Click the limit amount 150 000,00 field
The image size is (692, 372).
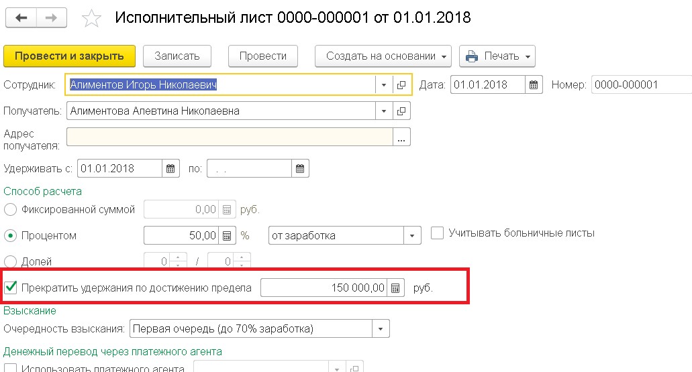[x=324, y=288]
